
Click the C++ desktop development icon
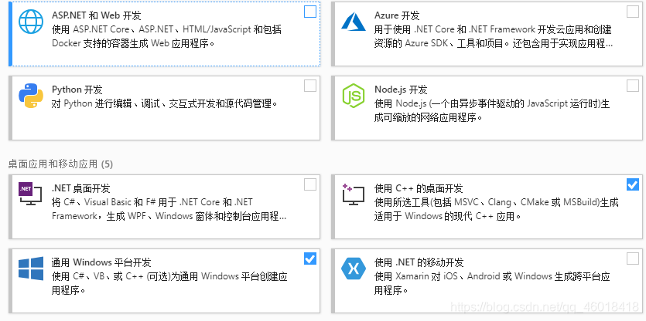[x=354, y=194]
